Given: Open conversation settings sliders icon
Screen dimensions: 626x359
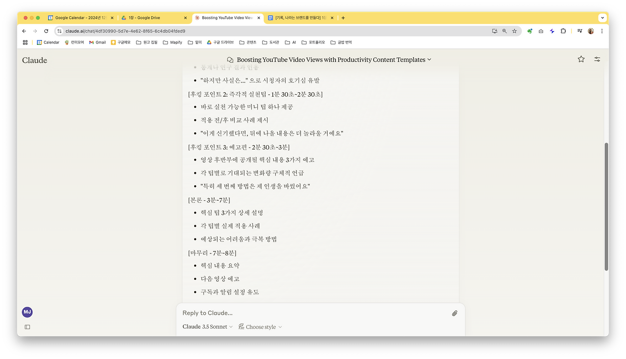Looking at the screenshot, I should pos(597,59).
